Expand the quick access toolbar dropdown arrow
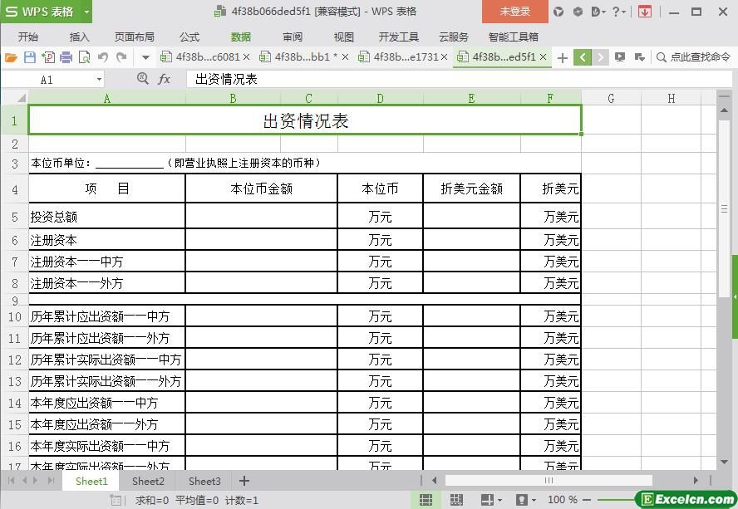 pos(145,58)
